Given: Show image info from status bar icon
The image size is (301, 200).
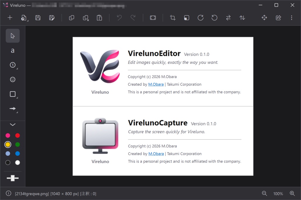Looking at the screenshot, I should (x=9, y=194).
